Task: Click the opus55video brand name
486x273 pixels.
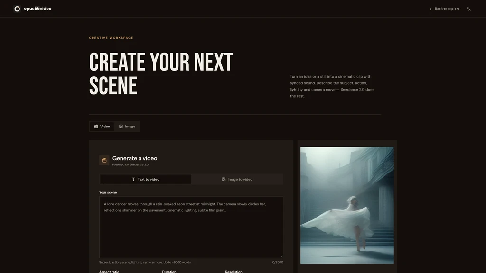Action: coord(37,9)
